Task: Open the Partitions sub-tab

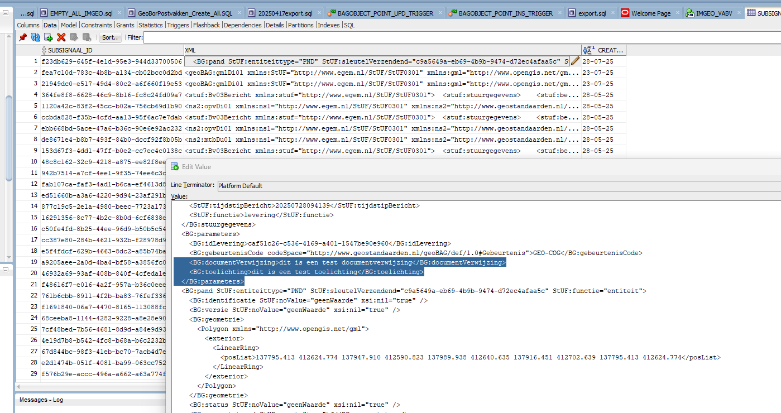Action: click(x=301, y=25)
